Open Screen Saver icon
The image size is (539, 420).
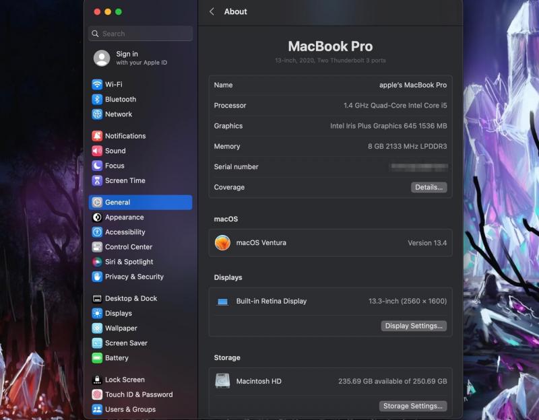(97, 343)
